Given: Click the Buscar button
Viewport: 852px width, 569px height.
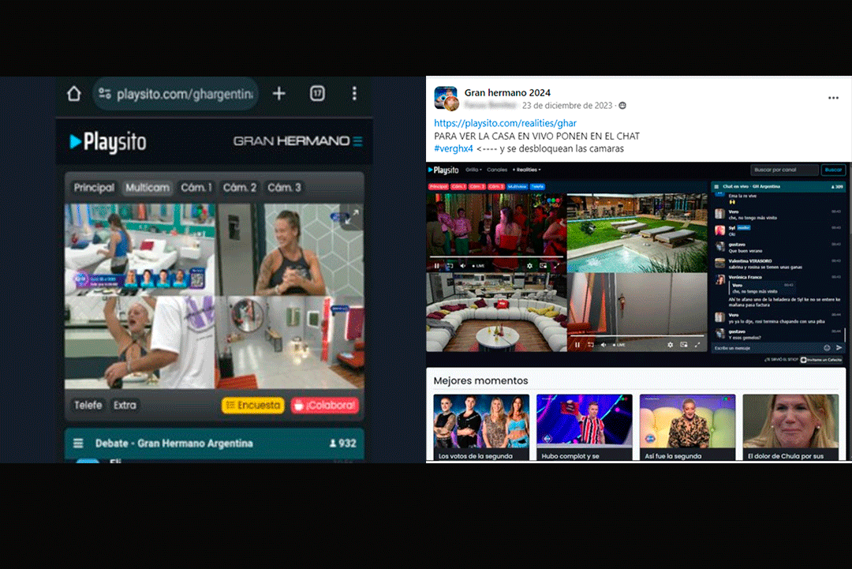Looking at the screenshot, I should (833, 170).
